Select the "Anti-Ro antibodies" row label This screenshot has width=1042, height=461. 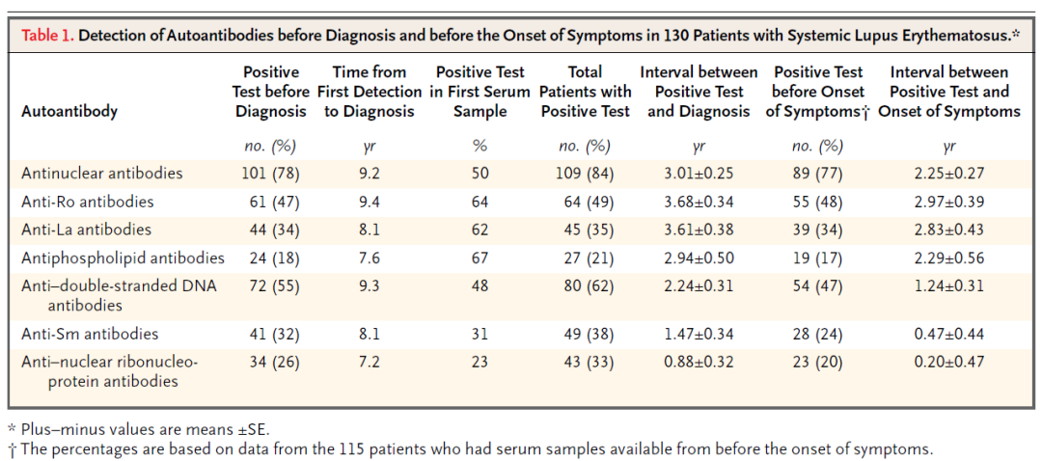[87, 203]
